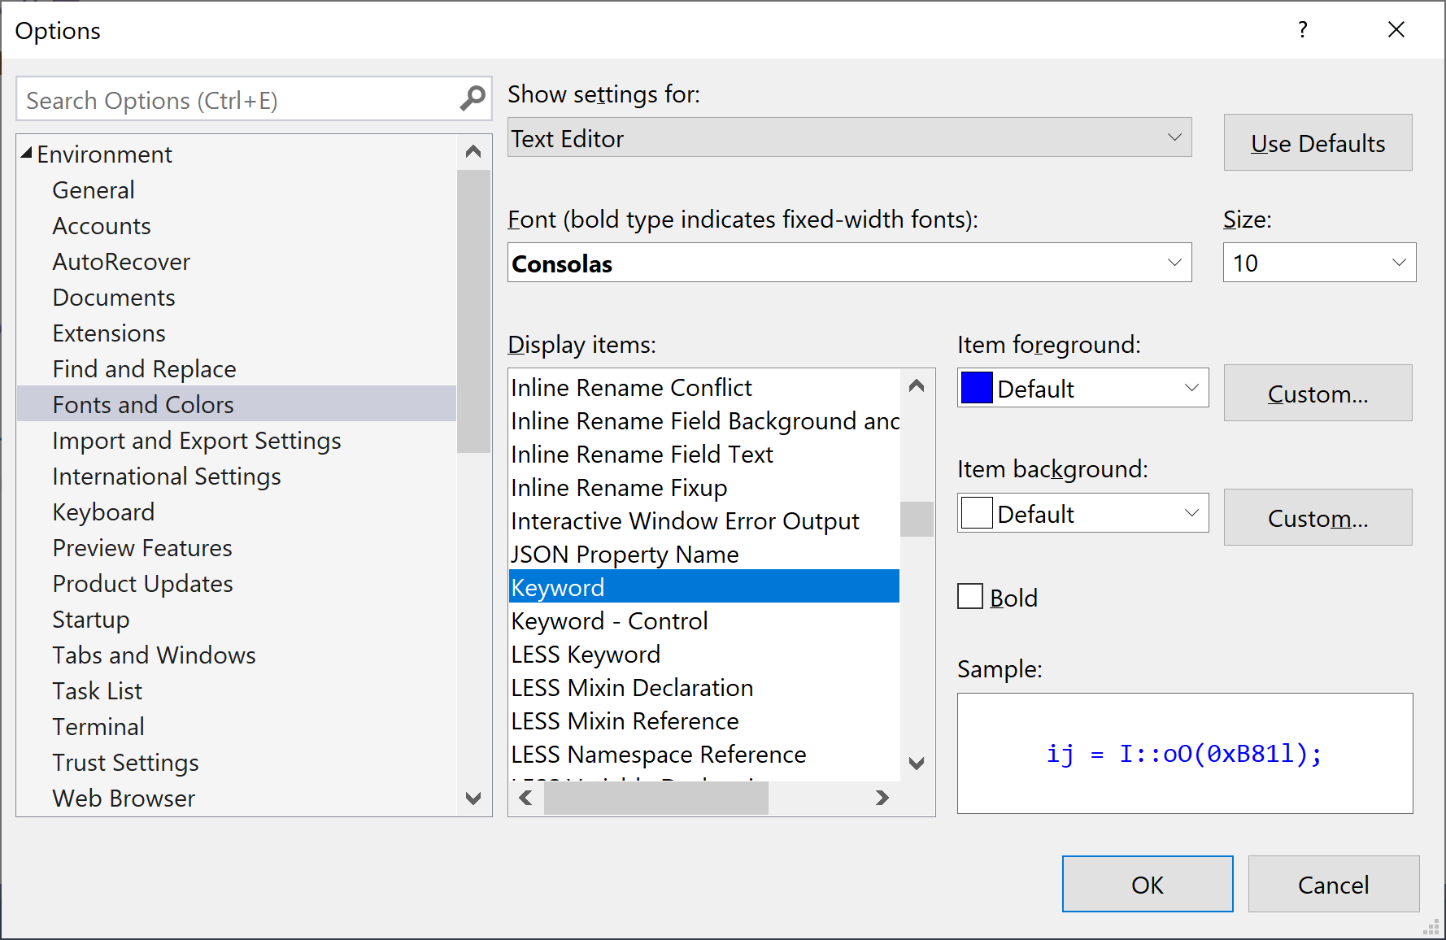The height and width of the screenshot is (940, 1446).
Task: Open the Item background dropdown
Action: 1082,513
